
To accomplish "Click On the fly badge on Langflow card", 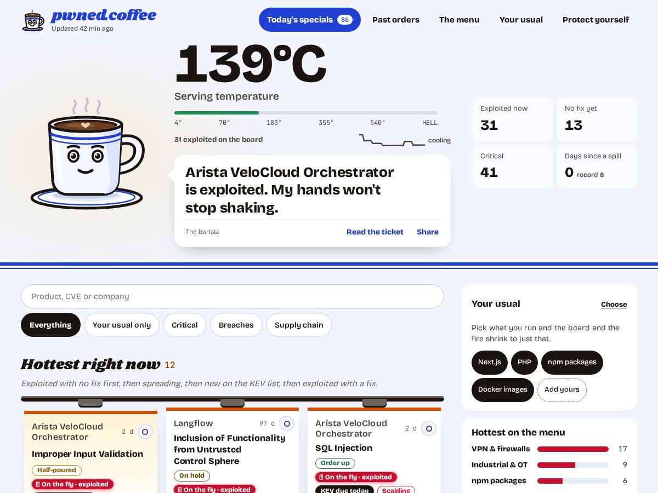I will pos(214,490).
